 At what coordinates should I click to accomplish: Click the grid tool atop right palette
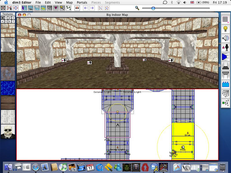tap(225, 19)
